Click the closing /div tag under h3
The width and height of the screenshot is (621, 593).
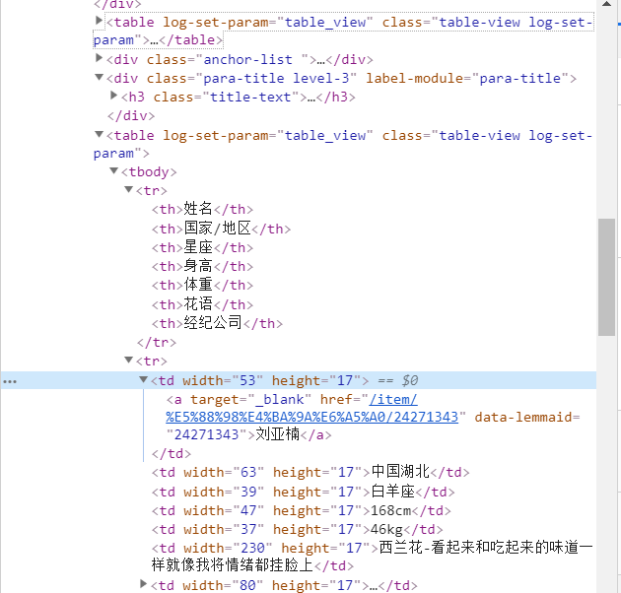131,115
